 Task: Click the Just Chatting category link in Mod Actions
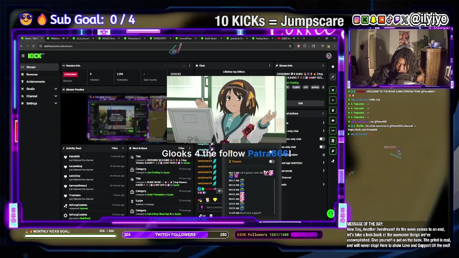point(154,172)
